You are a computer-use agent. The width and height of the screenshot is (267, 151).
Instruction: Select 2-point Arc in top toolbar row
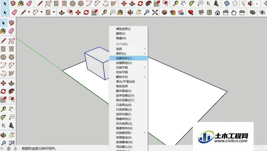coord(97,3)
